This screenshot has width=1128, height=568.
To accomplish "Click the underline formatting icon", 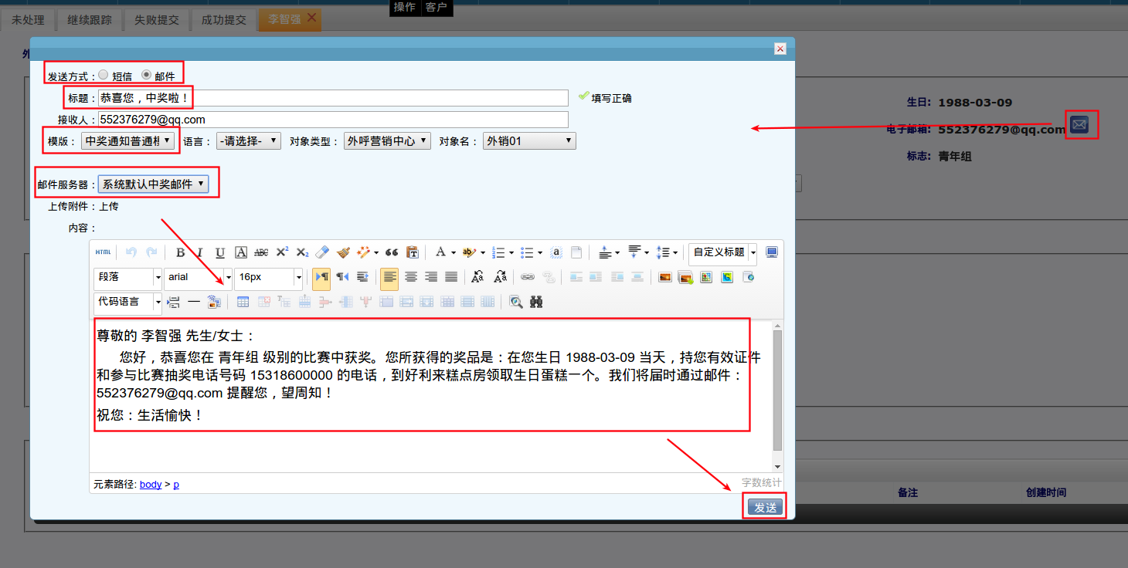I will coord(220,252).
